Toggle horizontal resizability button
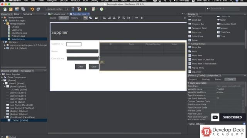This screenshot has width=247, height=138. pos(136,18)
